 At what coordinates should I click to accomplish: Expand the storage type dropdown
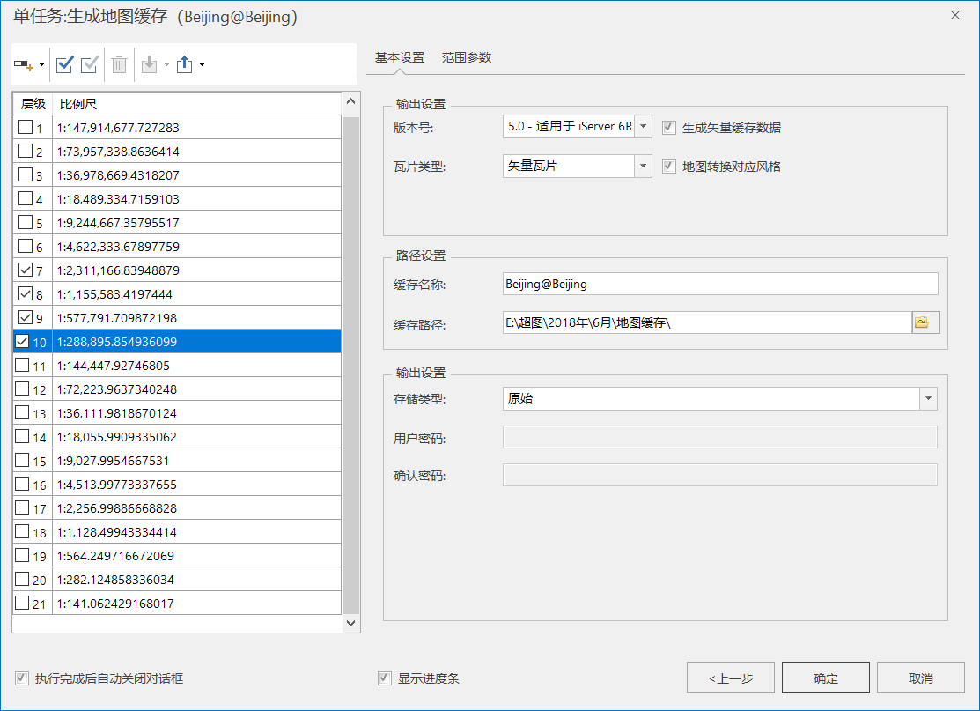pos(928,399)
